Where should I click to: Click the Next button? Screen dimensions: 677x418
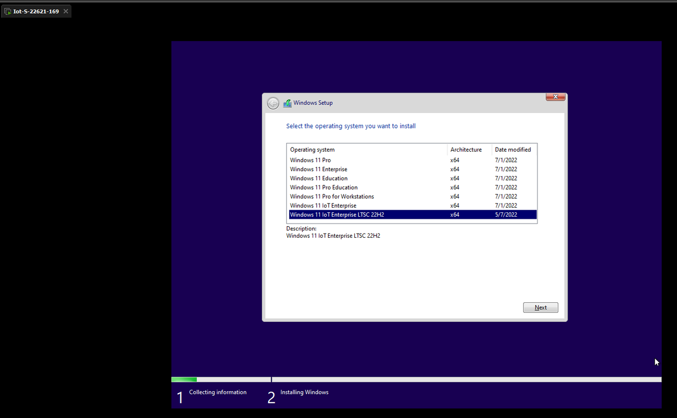pos(541,308)
